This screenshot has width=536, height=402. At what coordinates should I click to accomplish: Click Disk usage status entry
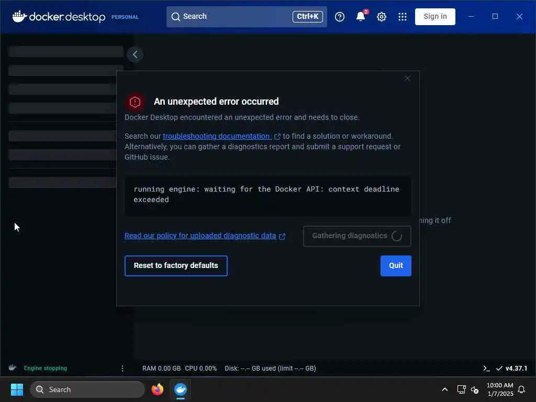pyautogui.click(x=270, y=368)
